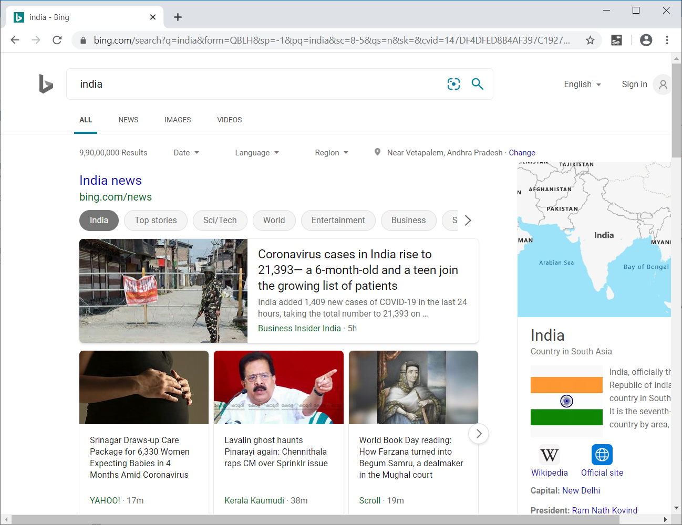This screenshot has height=525, width=682.
Task: Open the Se extension icon
Action: pyautogui.click(x=616, y=40)
